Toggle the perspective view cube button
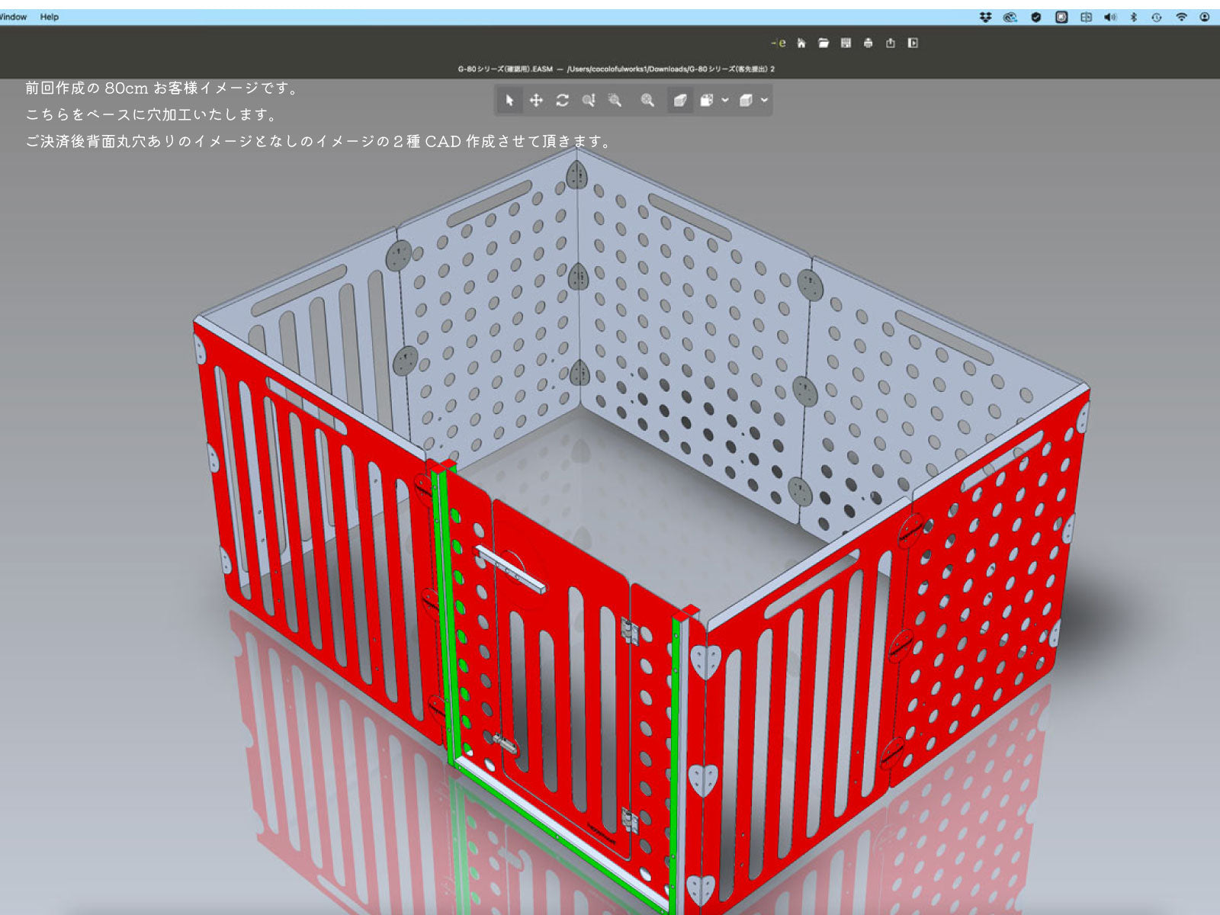The image size is (1220, 915). click(679, 101)
